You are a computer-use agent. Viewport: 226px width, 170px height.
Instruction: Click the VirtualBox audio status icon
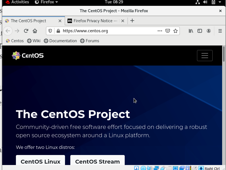click(150, 168)
